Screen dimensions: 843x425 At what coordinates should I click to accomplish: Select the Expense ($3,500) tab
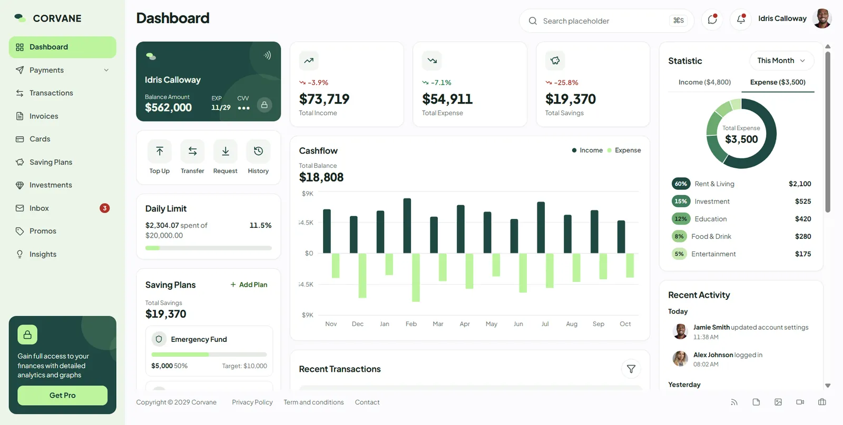(x=778, y=82)
